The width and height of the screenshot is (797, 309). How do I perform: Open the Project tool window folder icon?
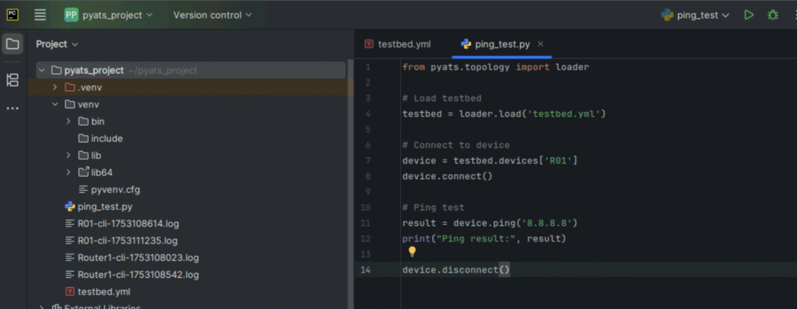tap(12, 44)
